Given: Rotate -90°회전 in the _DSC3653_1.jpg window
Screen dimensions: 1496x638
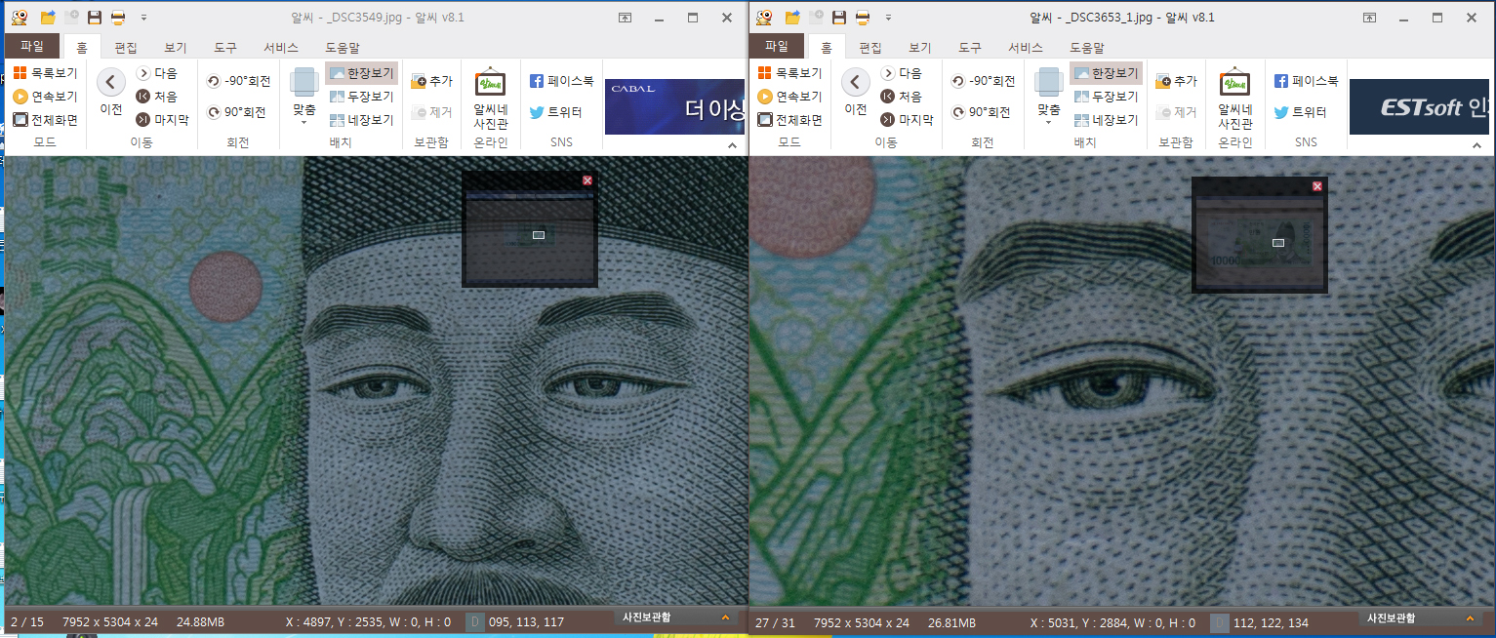Looking at the screenshot, I should point(983,82).
